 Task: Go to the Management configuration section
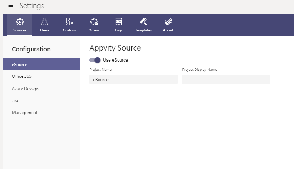tap(24, 113)
